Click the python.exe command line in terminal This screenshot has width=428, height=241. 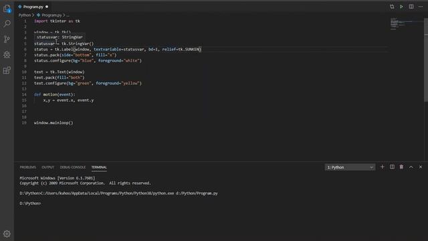[x=118, y=193]
